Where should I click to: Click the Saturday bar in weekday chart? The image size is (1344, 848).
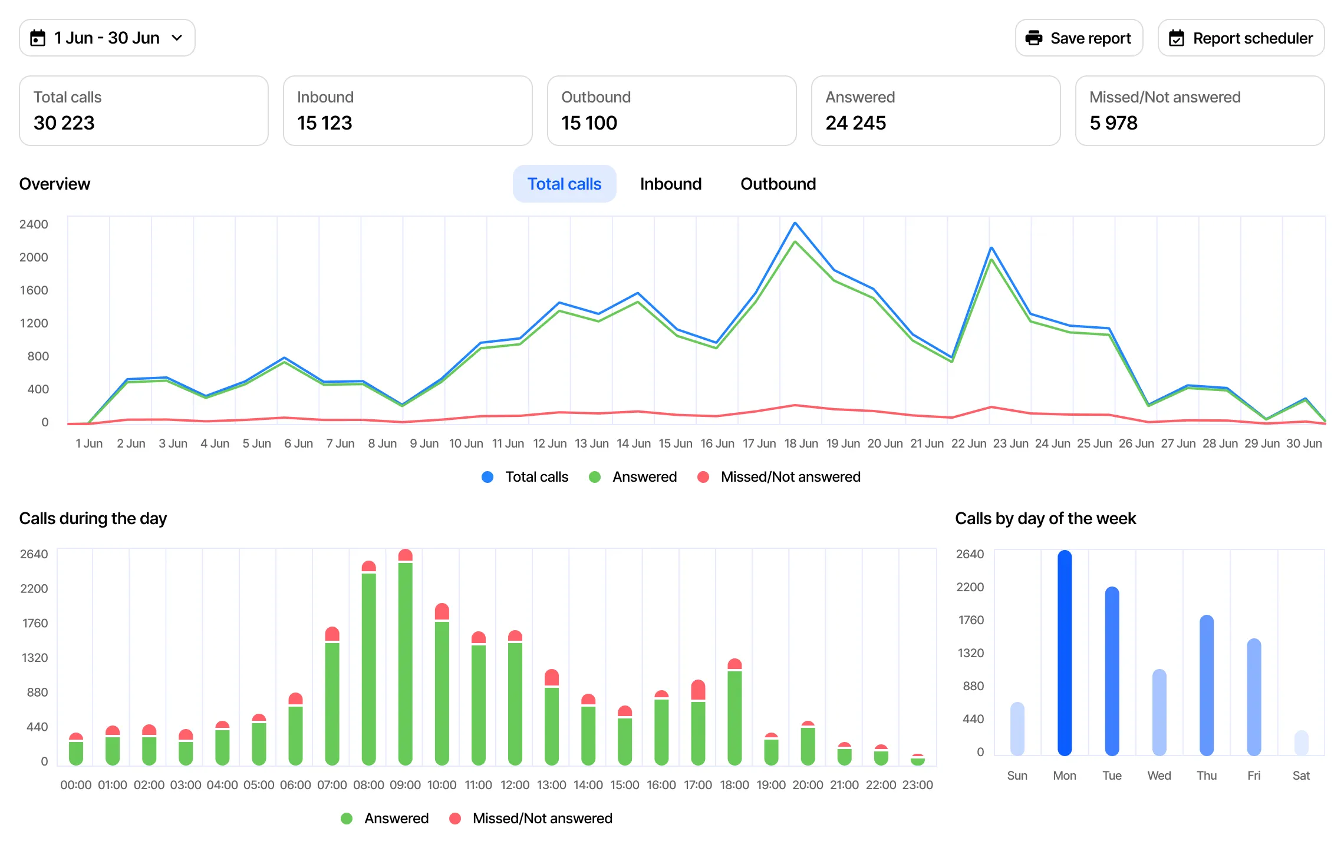pos(1301,743)
